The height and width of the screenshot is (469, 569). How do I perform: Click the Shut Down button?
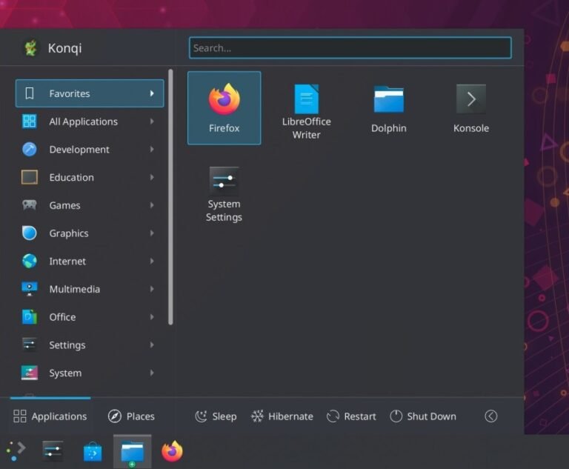click(x=423, y=416)
